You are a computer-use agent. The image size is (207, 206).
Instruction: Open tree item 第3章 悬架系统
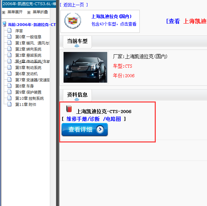28,55
